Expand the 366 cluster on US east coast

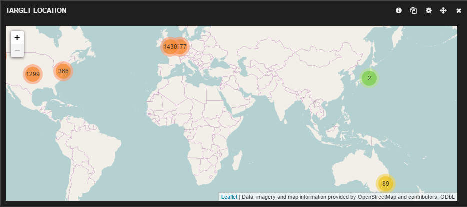pyautogui.click(x=63, y=71)
